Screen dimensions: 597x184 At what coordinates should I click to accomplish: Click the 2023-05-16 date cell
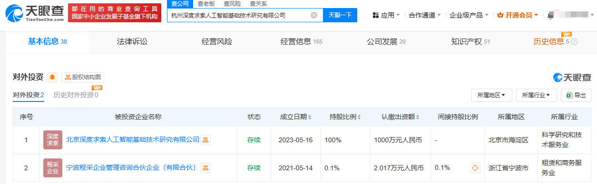(x=295, y=140)
